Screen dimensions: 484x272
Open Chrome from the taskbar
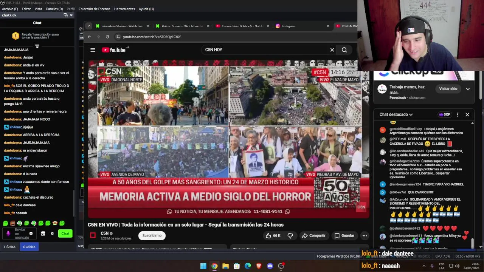[x=214, y=266]
